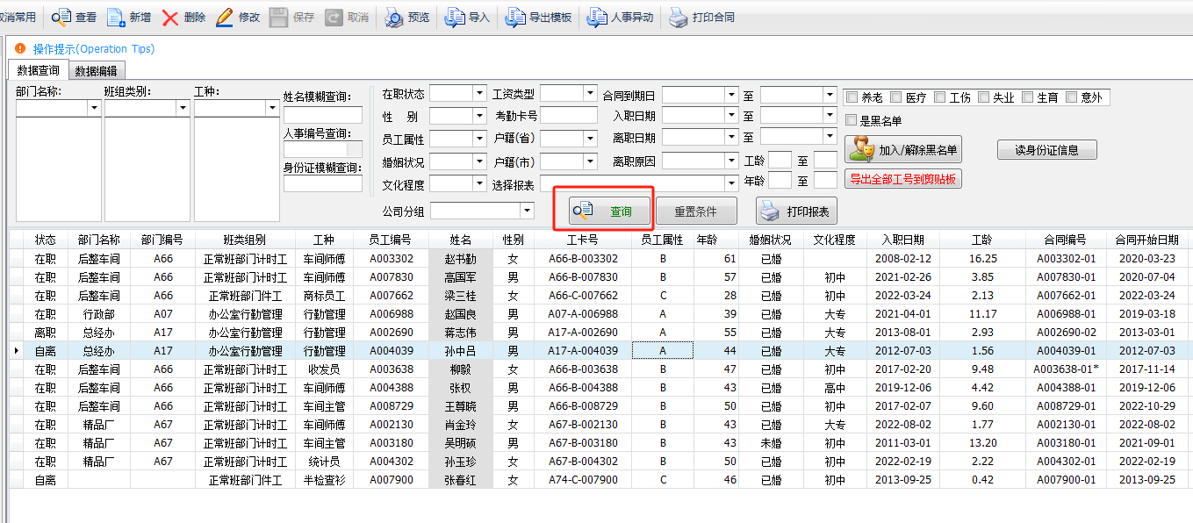Click the 读身份证信息 button
This screenshot has height=523, width=1193.
[1047, 150]
